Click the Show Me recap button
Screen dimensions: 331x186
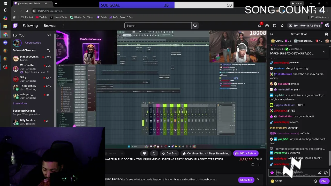(x=246, y=180)
